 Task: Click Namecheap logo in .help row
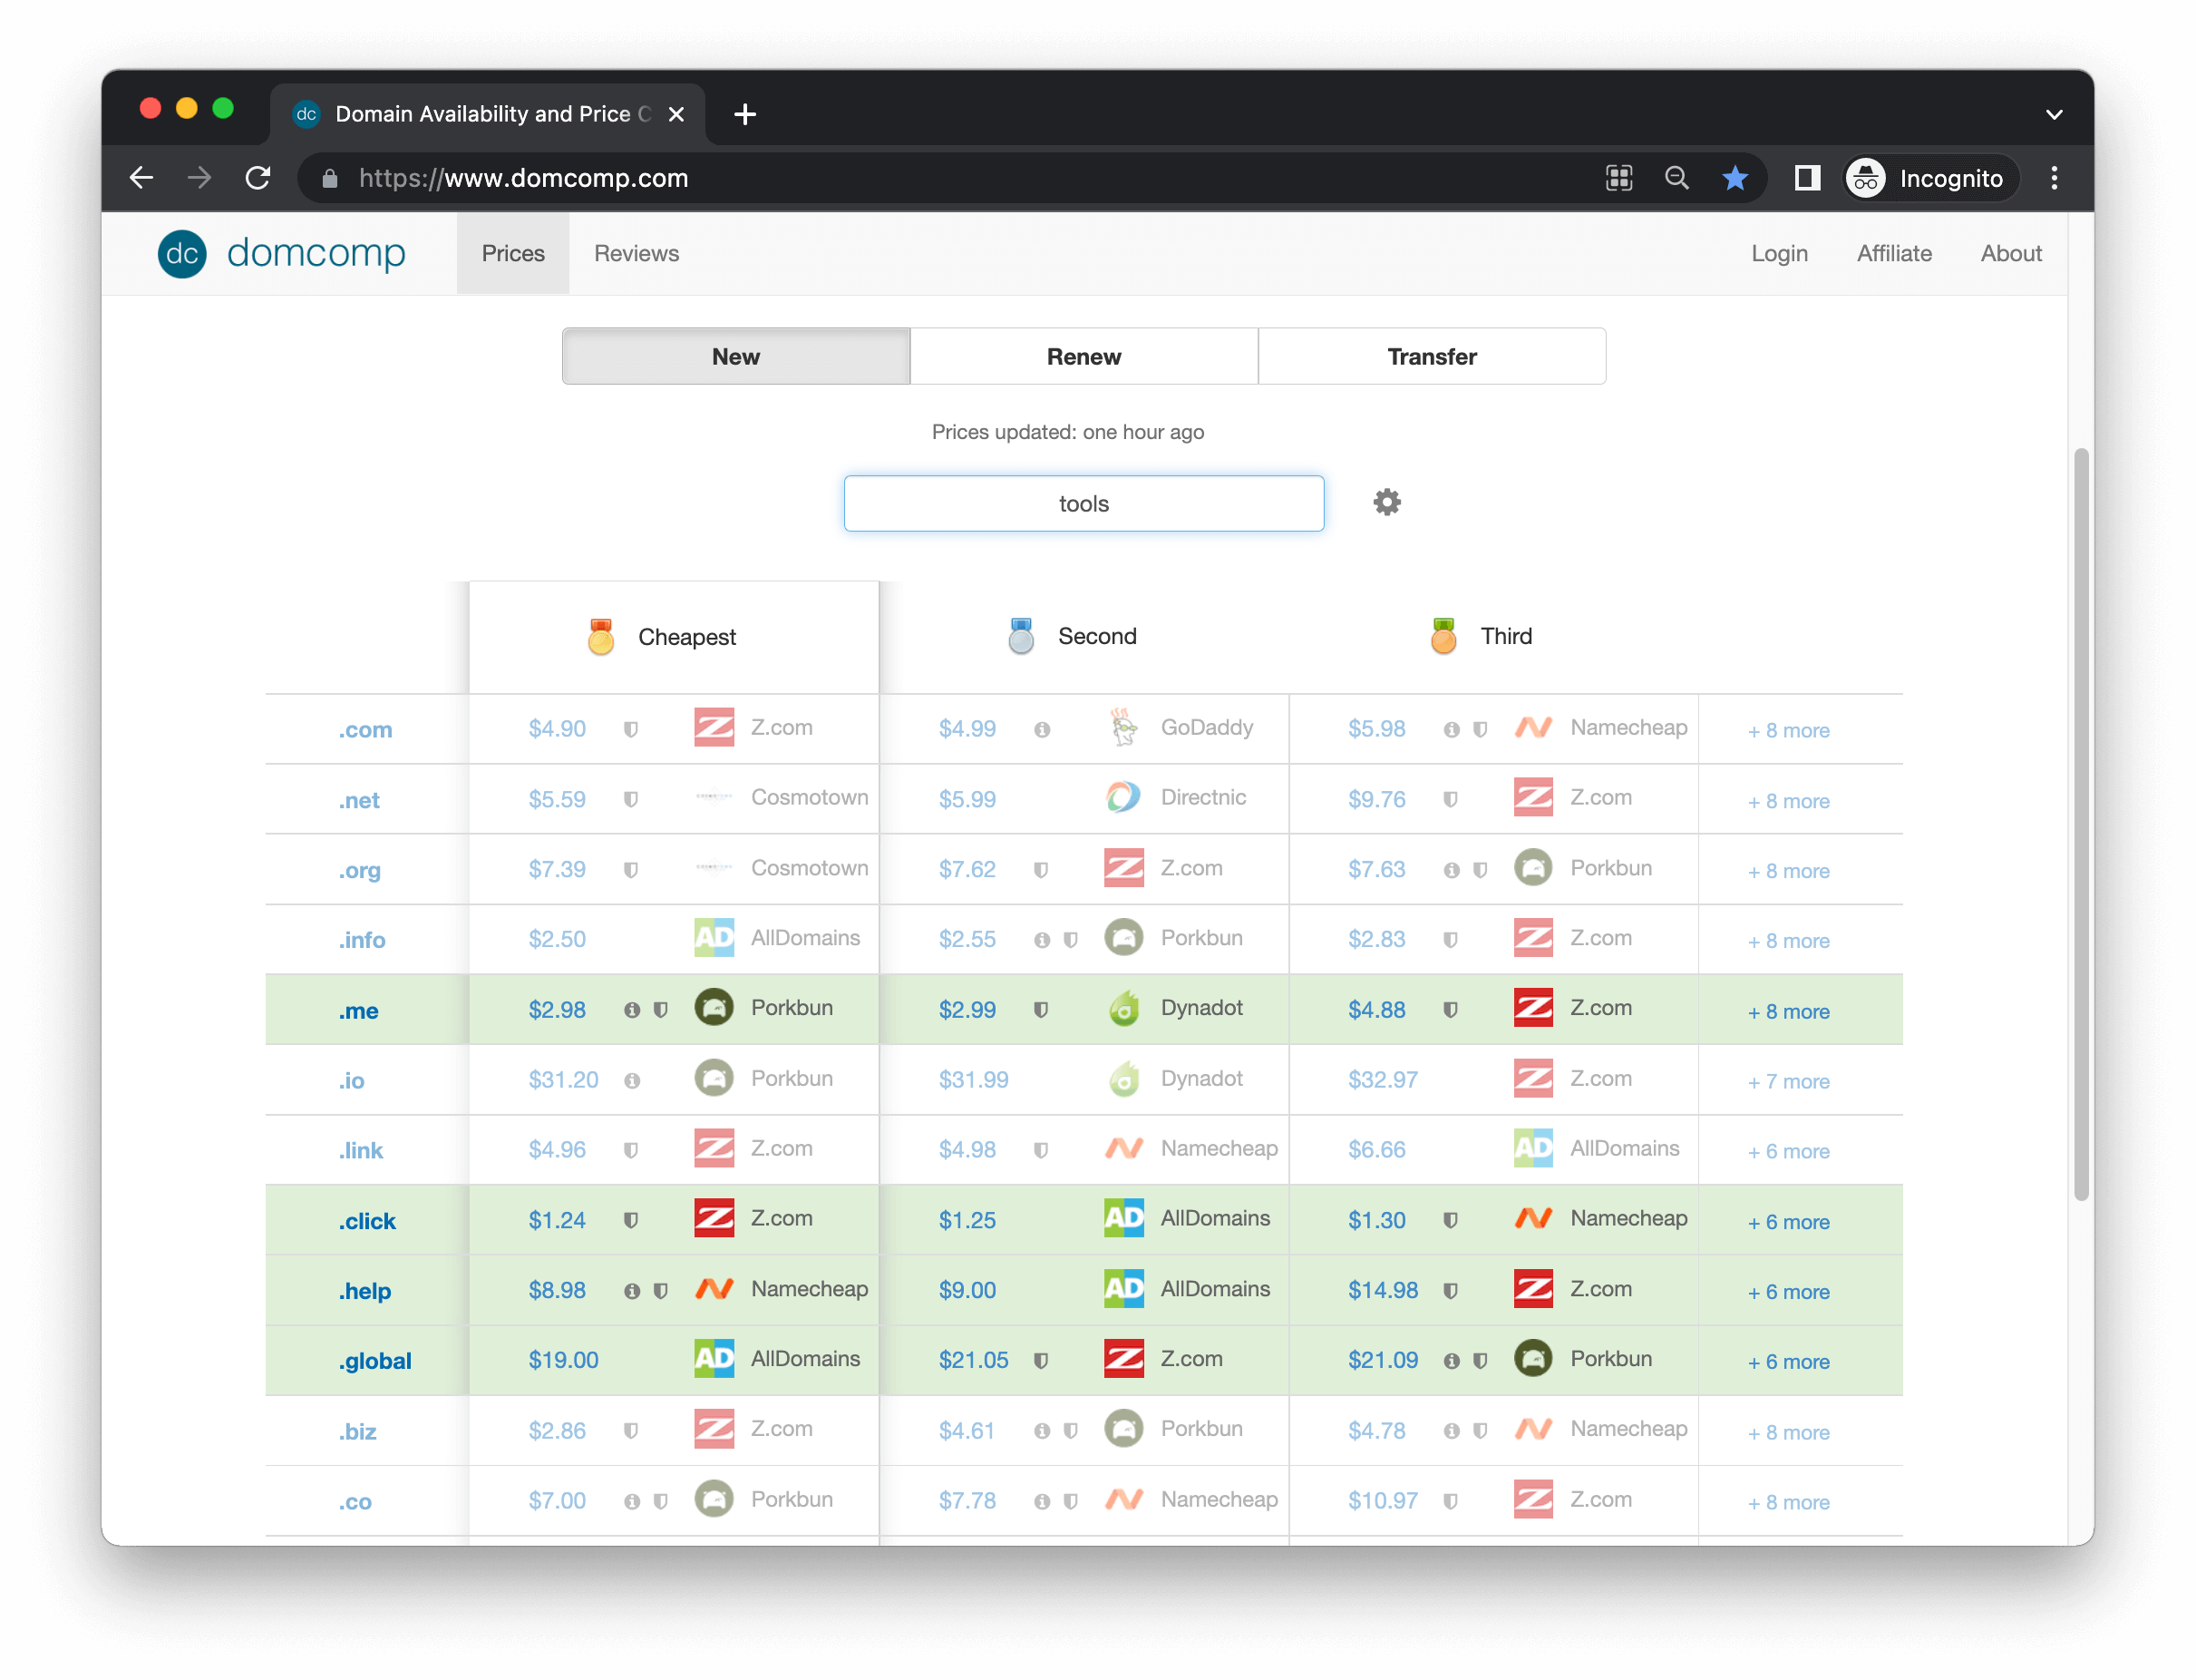coord(714,1289)
